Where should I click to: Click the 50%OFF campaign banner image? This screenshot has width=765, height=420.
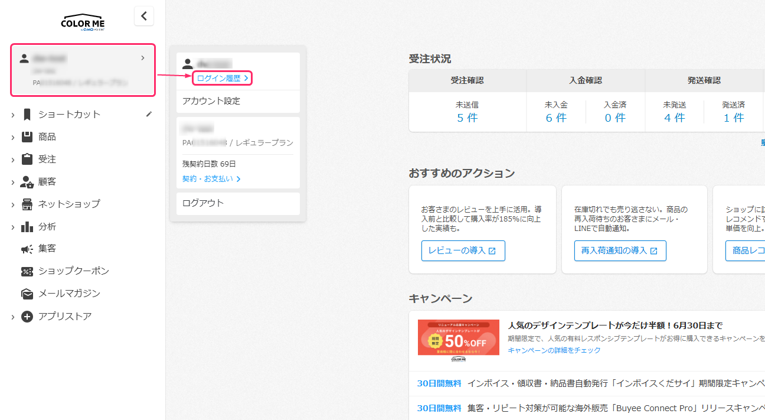click(x=458, y=337)
